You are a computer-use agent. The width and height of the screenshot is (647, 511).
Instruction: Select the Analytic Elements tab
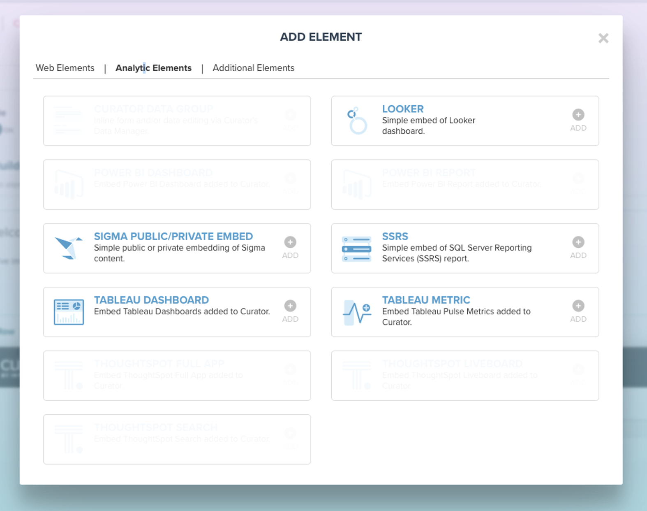tap(153, 68)
